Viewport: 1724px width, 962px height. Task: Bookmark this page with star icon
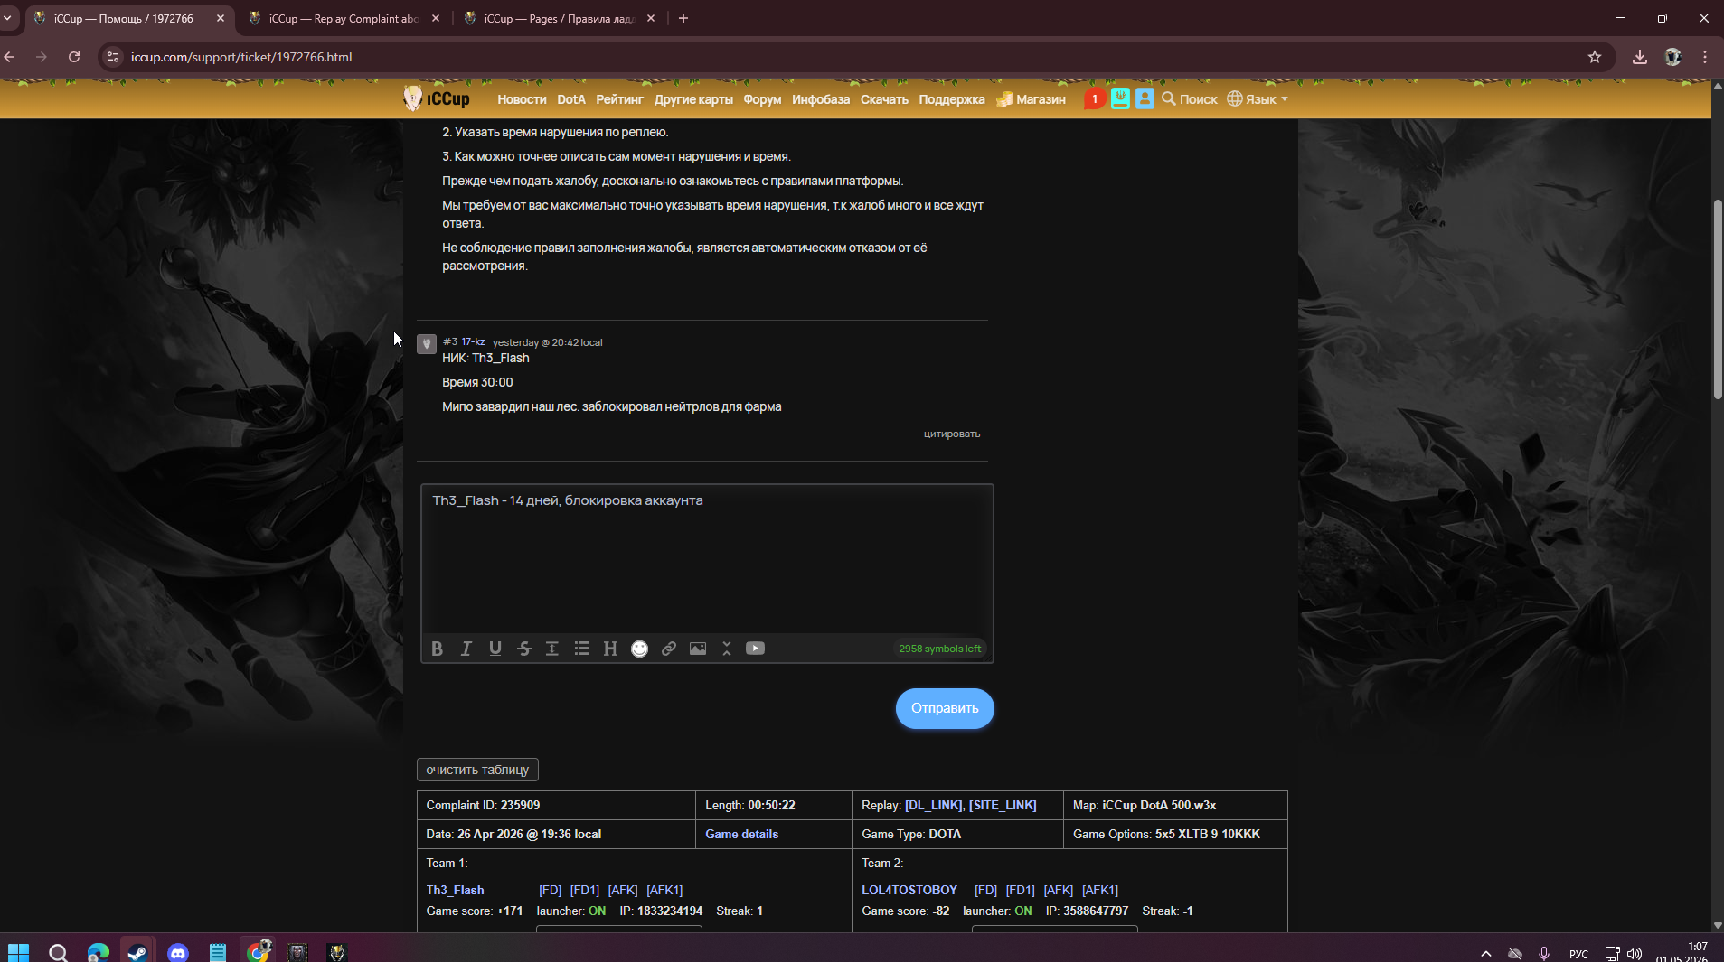click(1595, 57)
